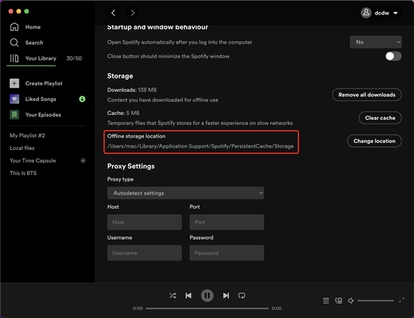Image resolution: width=414 pixels, height=318 pixels.
Task: Pause playback with the center button
Action: click(x=207, y=295)
